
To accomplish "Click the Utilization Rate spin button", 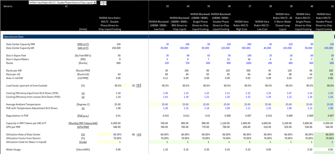I will [x=138, y=135].
